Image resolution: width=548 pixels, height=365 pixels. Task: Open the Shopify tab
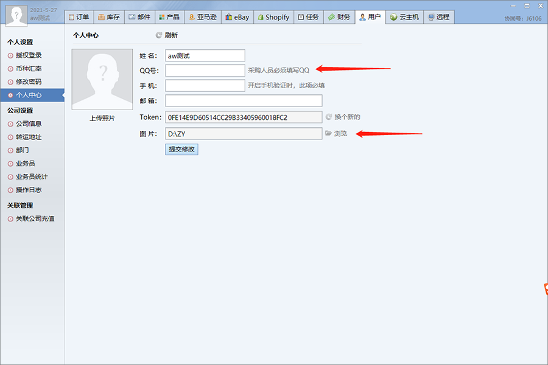point(273,17)
